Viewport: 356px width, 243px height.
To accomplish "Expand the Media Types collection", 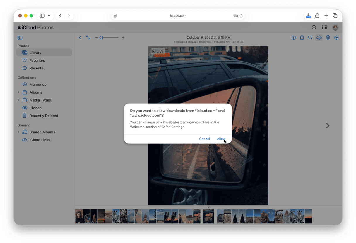I will (x=18, y=100).
